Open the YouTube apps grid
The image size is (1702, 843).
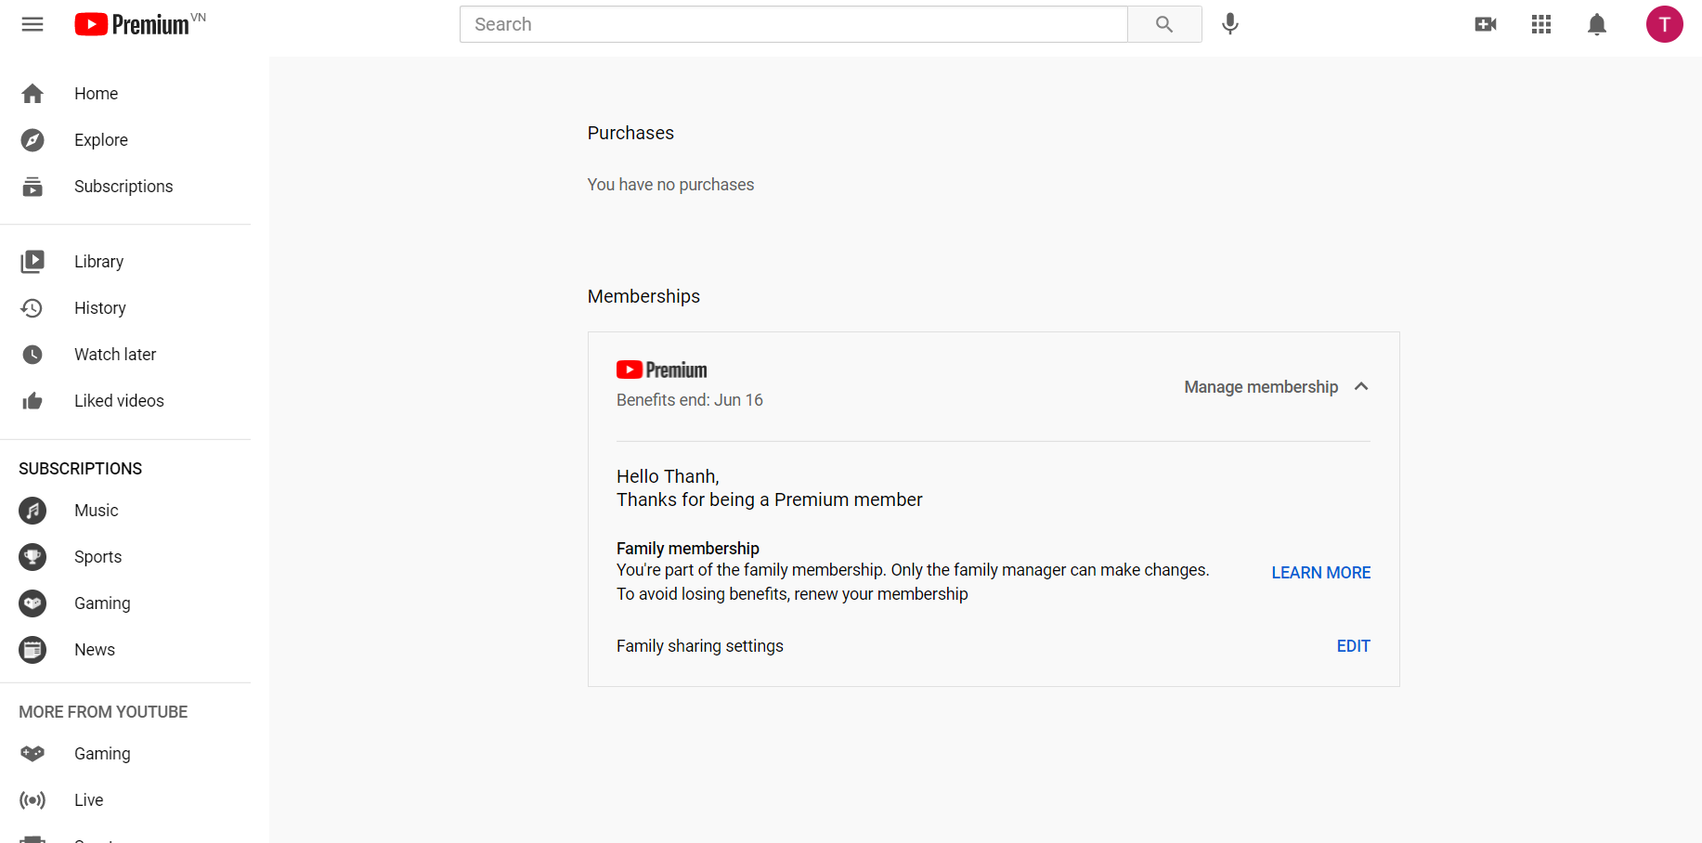1540,24
